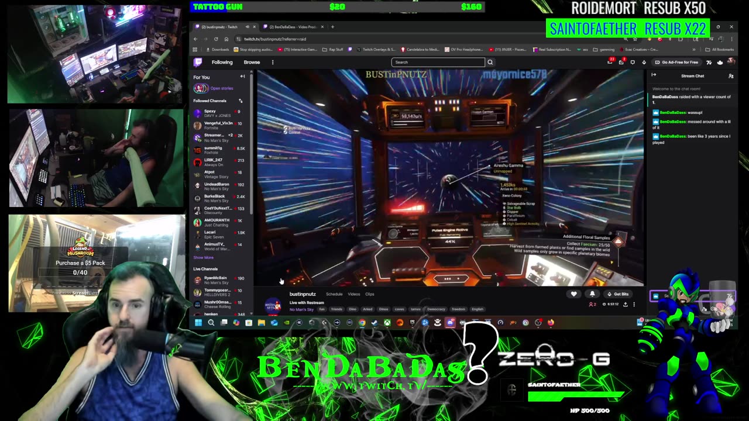
Task: Open Twitch notifications inbox with 22 badge
Action: coord(611,62)
